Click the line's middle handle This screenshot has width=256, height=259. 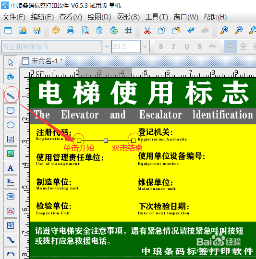tap(106, 141)
